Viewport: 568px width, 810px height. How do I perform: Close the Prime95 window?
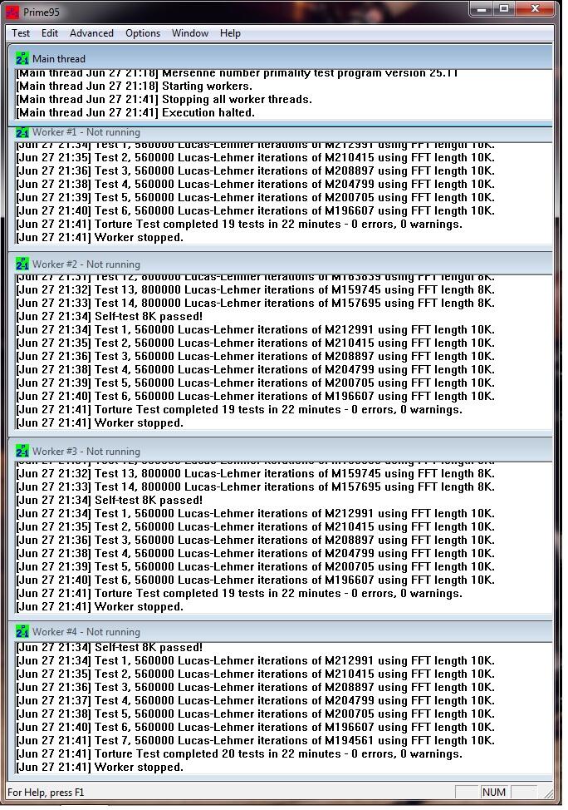pos(535,9)
